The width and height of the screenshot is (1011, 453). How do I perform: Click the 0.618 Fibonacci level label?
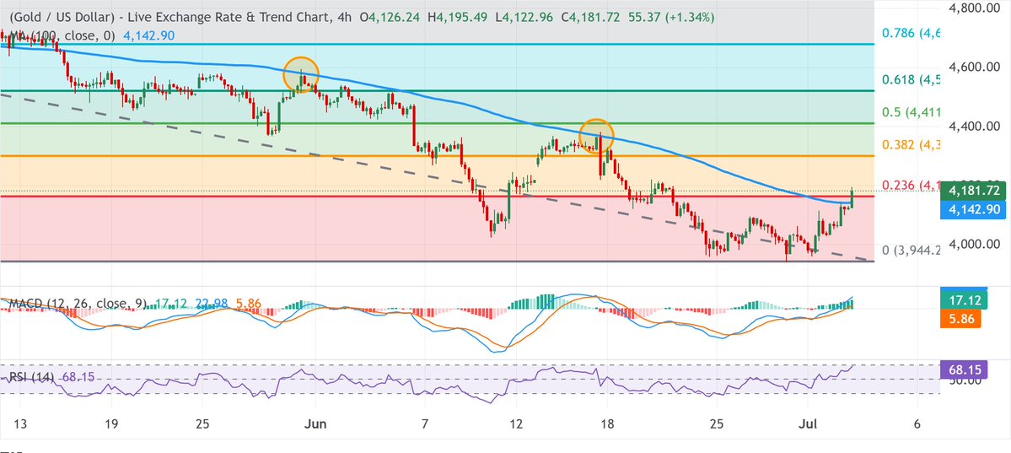[x=912, y=80]
